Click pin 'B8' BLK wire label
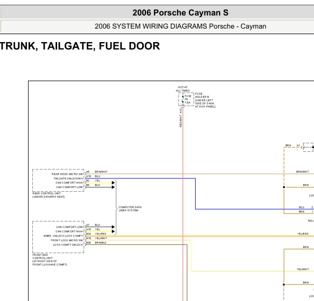314x301 pixels. (93, 185)
